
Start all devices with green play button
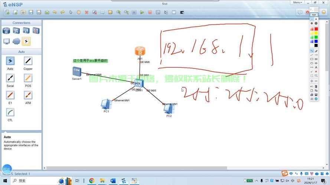tap(142, 12)
